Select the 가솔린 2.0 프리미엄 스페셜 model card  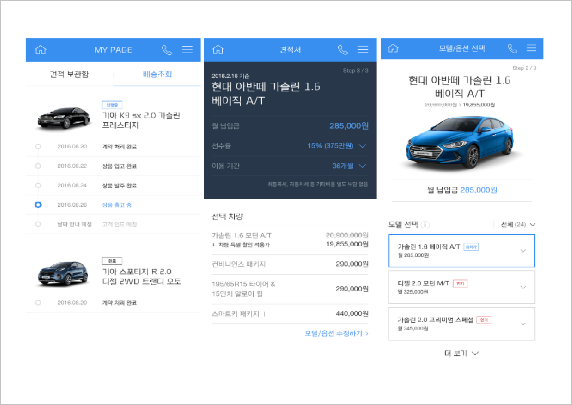pos(462,324)
